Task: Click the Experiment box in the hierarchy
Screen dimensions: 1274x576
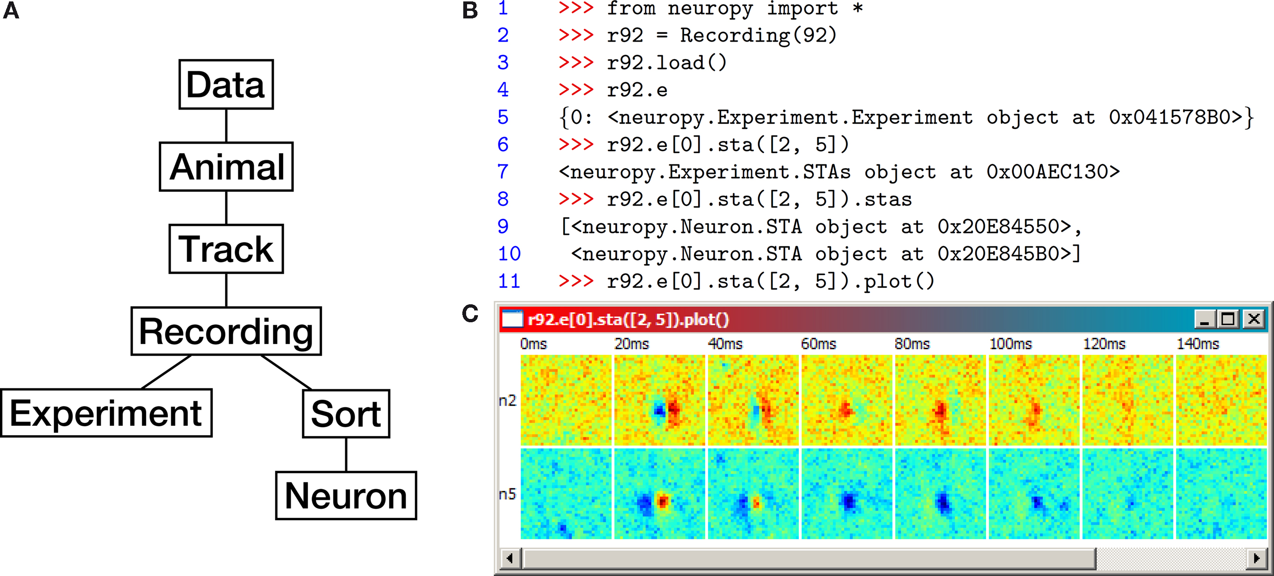Action: click(x=106, y=413)
